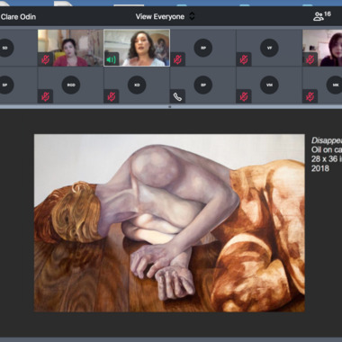Click muted mic icon on the rightmost video tile
Viewport: 342px width, 342px height.
pyautogui.click(x=310, y=59)
